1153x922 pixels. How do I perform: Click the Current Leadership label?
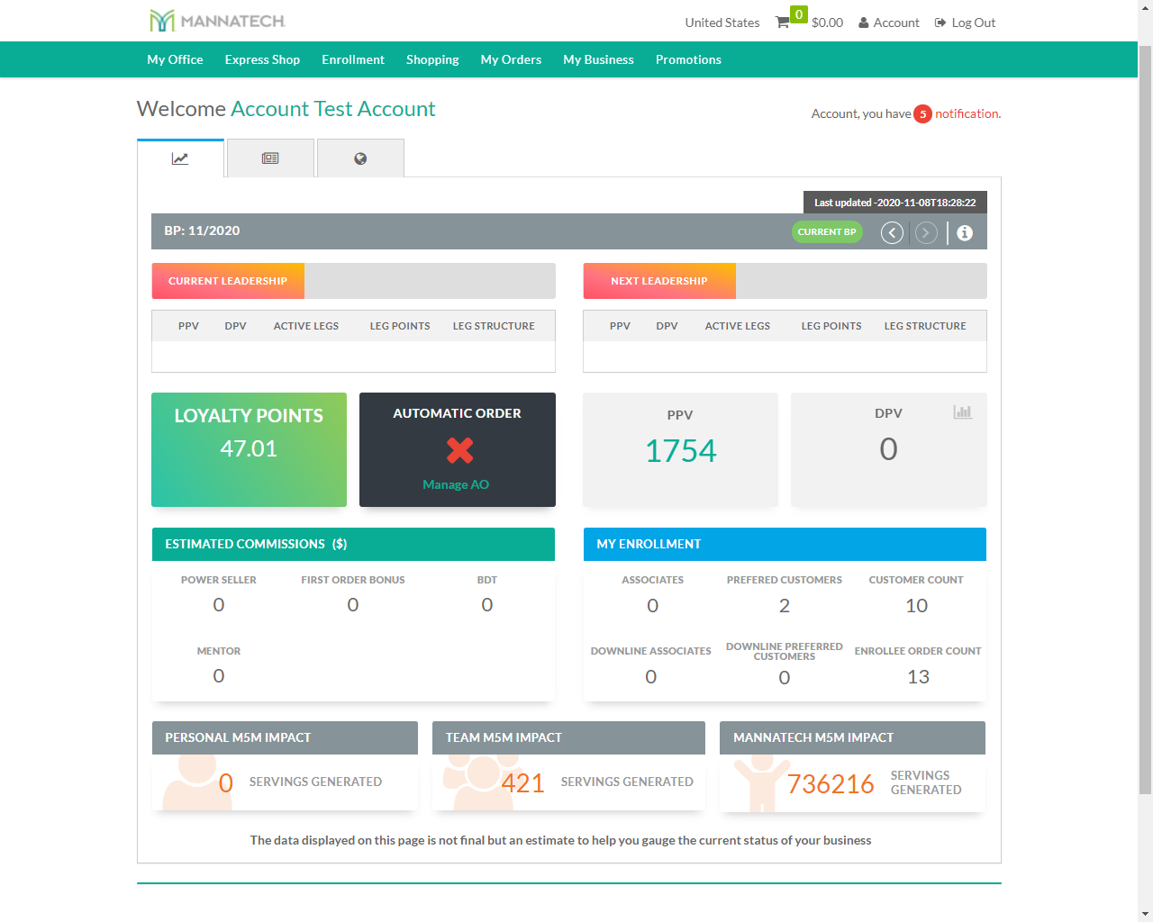(x=228, y=281)
